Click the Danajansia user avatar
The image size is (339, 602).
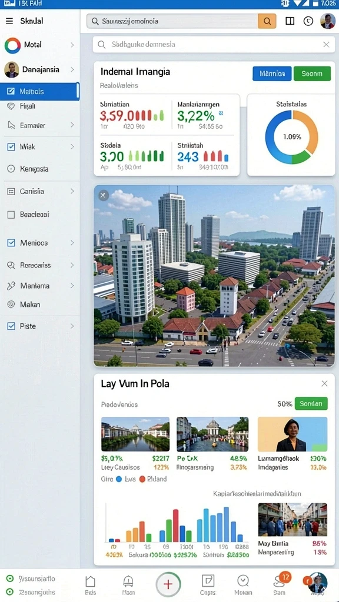(12, 70)
